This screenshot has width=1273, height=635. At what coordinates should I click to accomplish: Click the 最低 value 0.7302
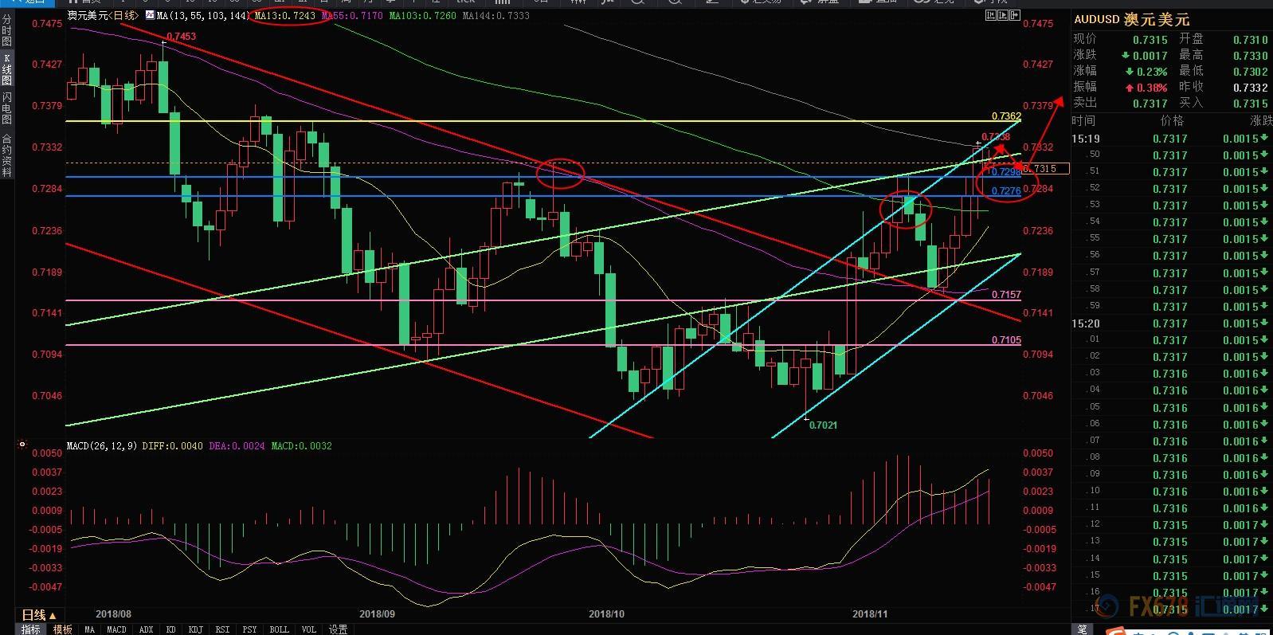1251,72
